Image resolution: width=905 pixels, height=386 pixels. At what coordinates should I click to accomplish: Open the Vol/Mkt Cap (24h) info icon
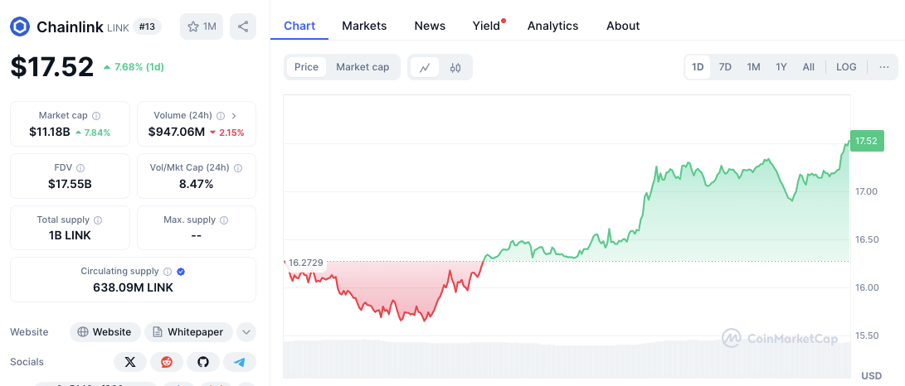point(238,167)
